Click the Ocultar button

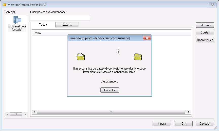click(x=205, y=32)
